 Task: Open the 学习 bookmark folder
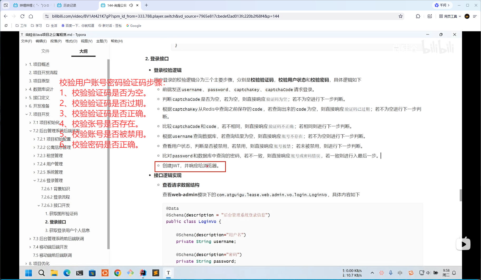(x=36, y=26)
